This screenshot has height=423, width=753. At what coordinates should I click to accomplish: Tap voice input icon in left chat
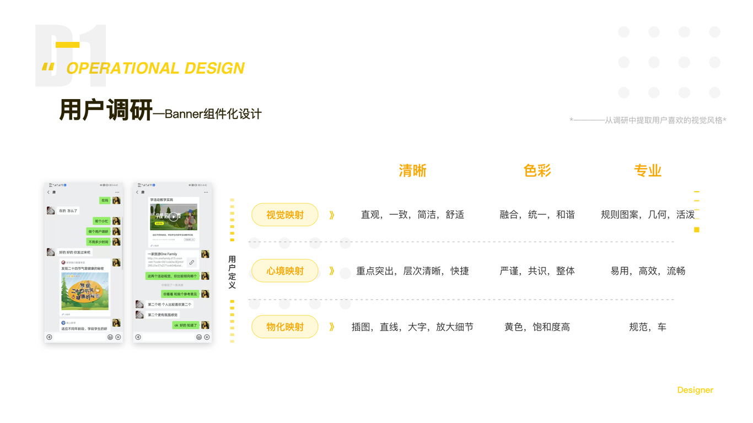coord(49,337)
